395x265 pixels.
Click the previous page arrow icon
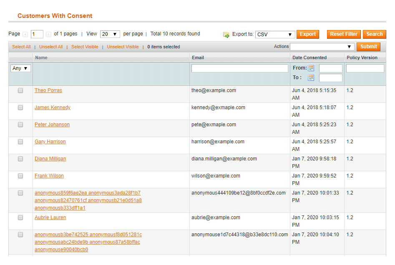coord(25,34)
